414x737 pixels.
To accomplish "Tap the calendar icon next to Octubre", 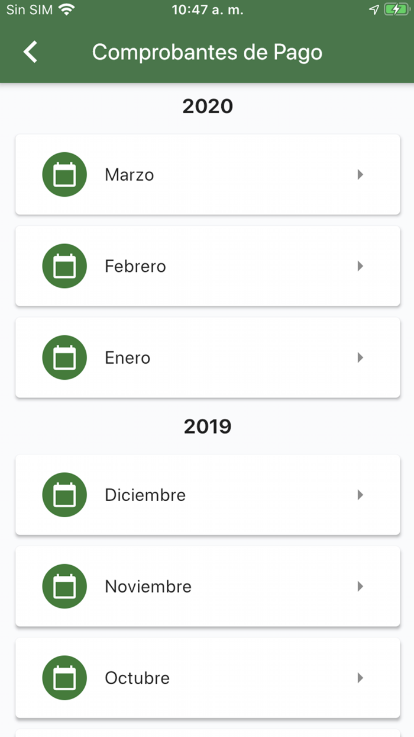I will pyautogui.click(x=64, y=678).
